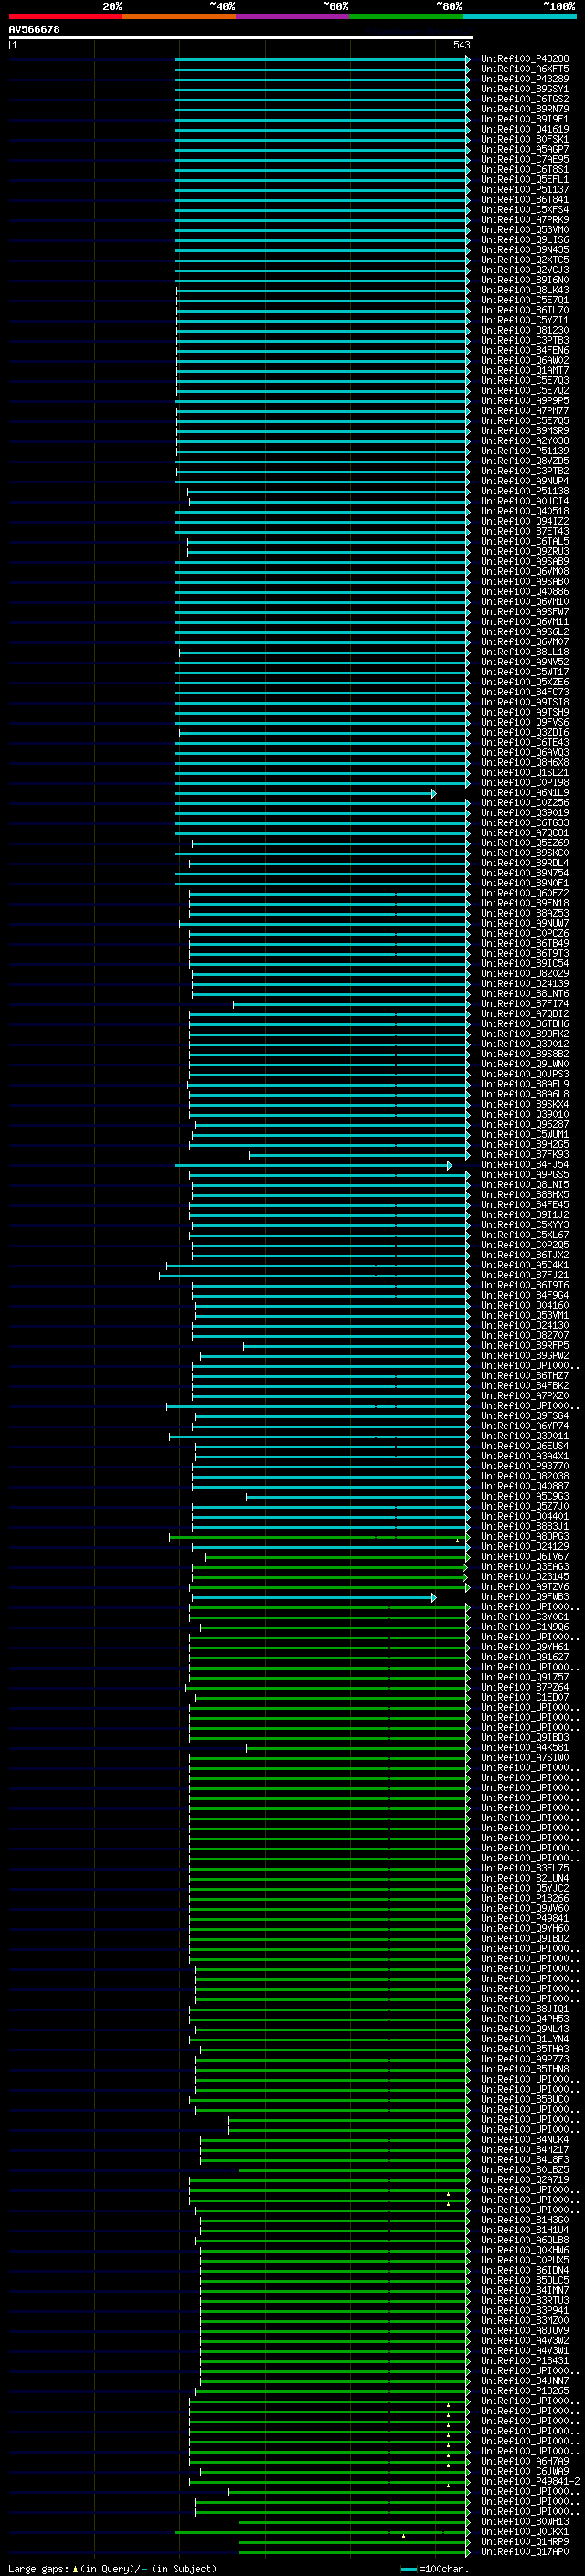The width and height of the screenshot is (585, 2576).
Task: Select the UniRef100_P51138 hit label
Action: (524, 491)
